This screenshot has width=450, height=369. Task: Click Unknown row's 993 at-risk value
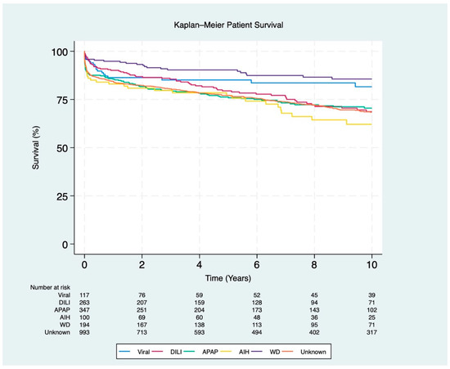tap(84, 332)
